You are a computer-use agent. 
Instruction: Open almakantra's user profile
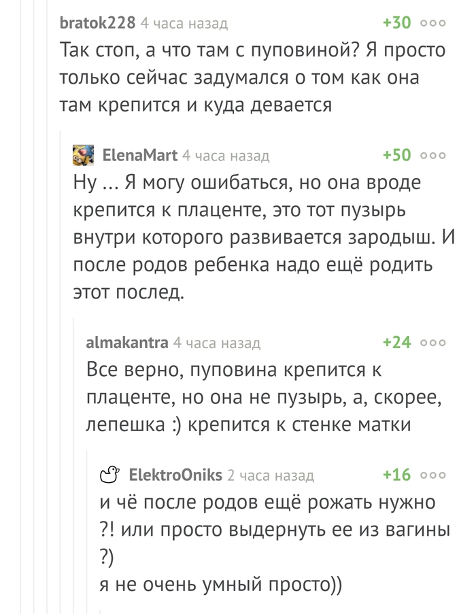pos(127,343)
